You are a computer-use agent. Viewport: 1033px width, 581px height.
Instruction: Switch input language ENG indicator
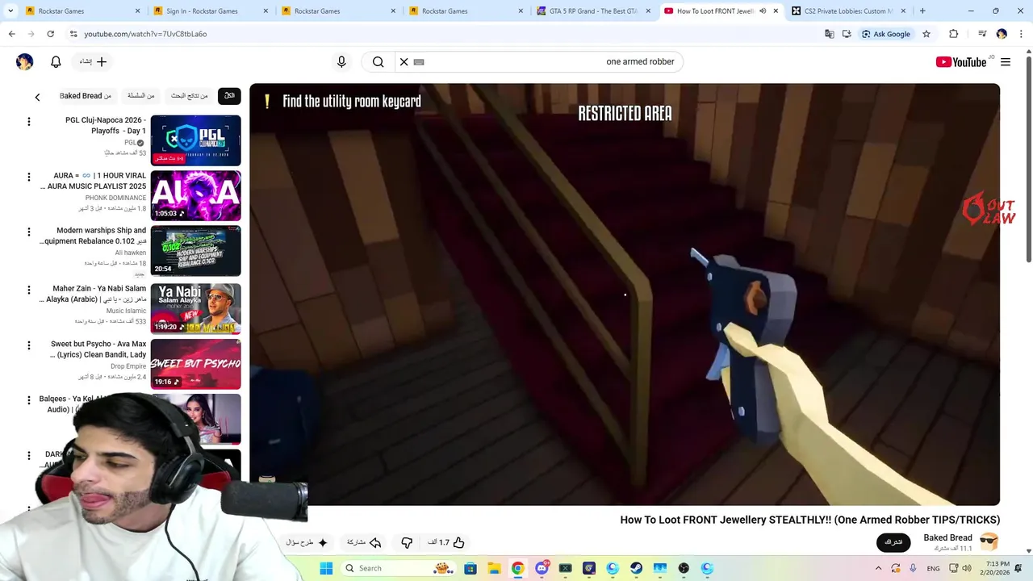coord(933,568)
